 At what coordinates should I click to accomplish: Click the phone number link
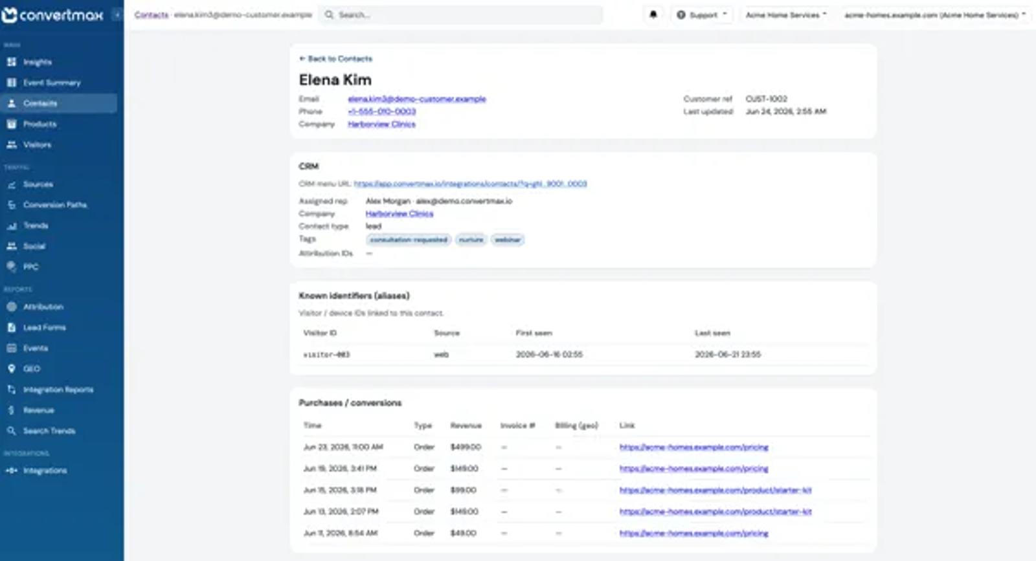pyautogui.click(x=382, y=111)
